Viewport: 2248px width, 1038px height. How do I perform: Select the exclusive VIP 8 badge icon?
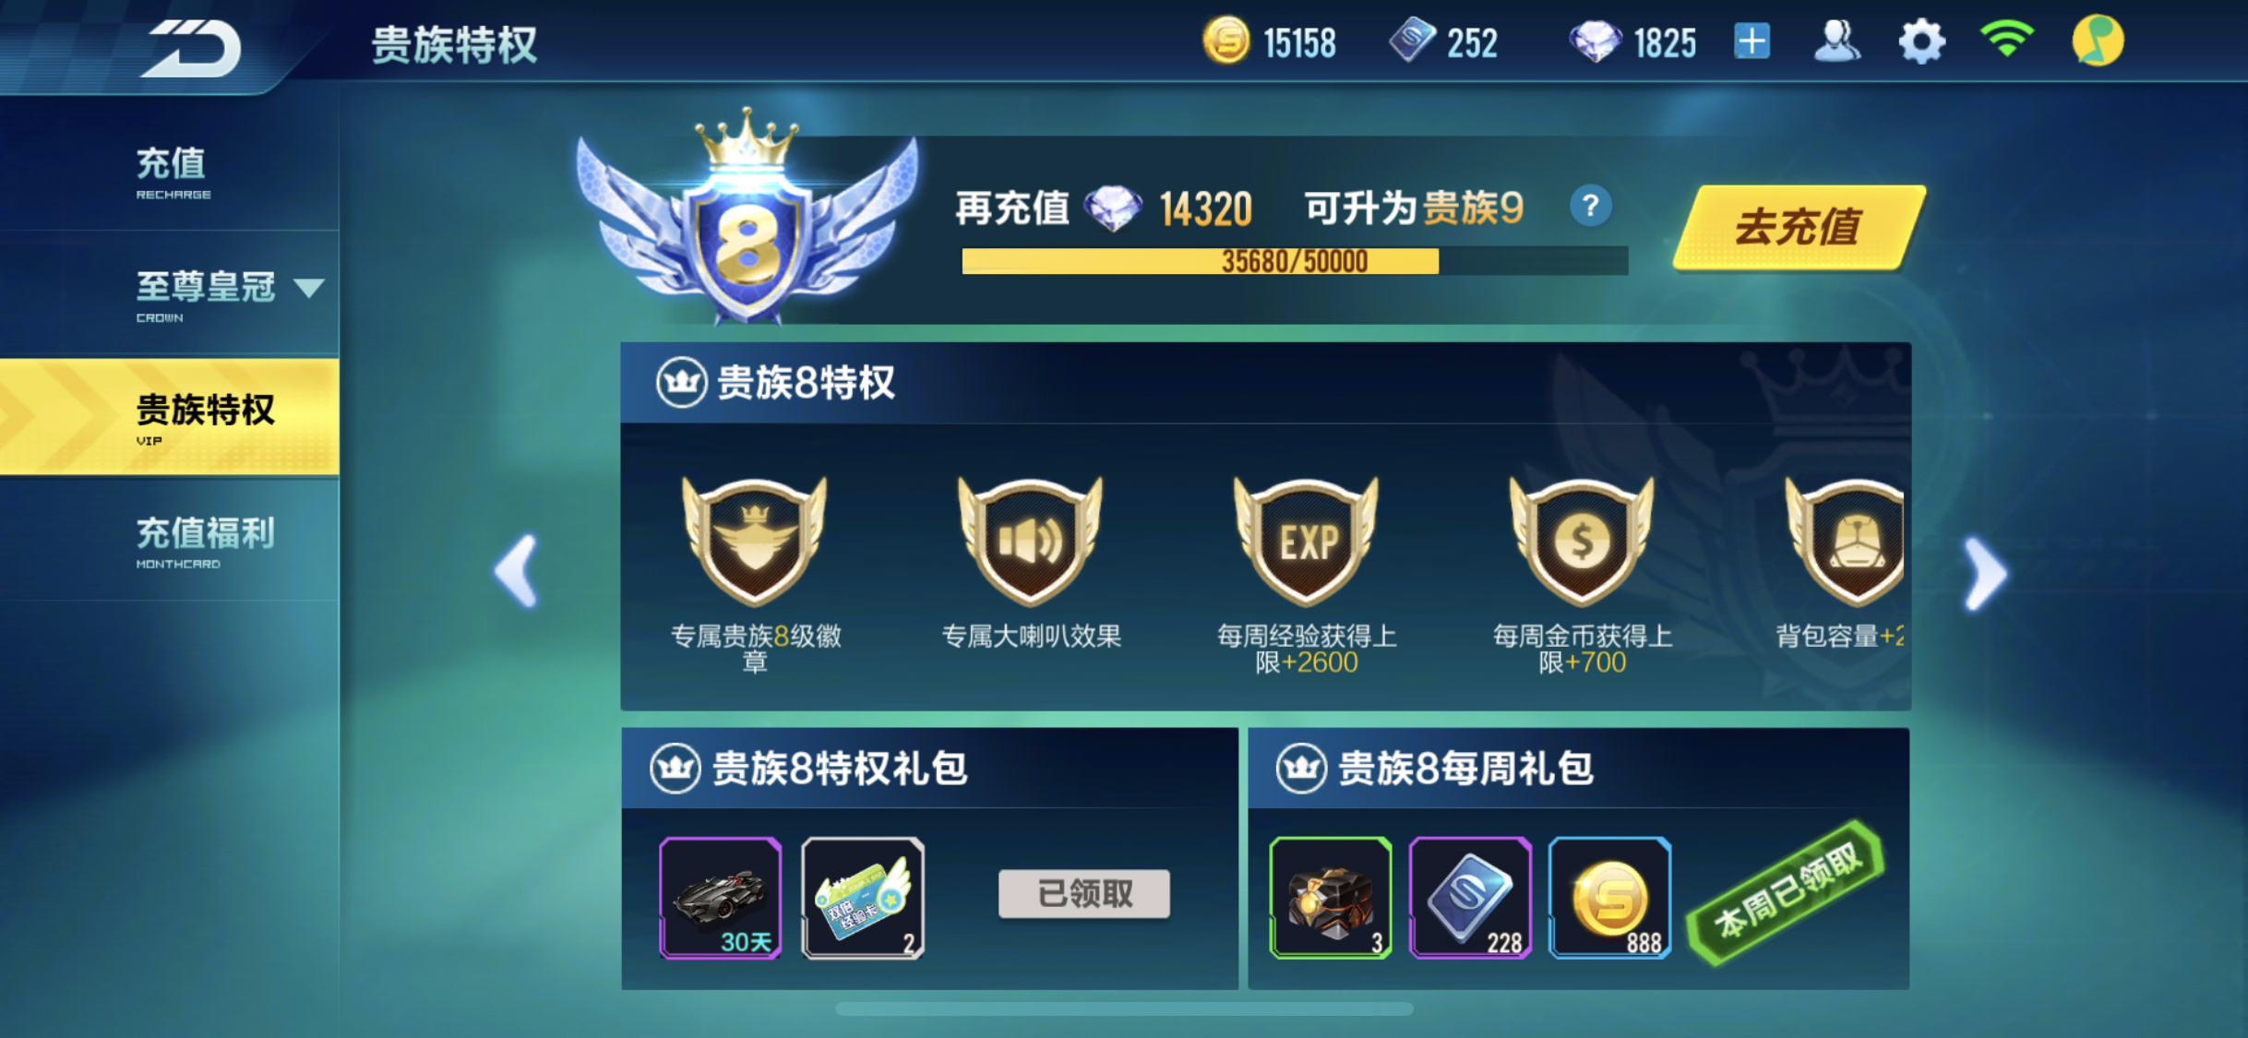755,540
